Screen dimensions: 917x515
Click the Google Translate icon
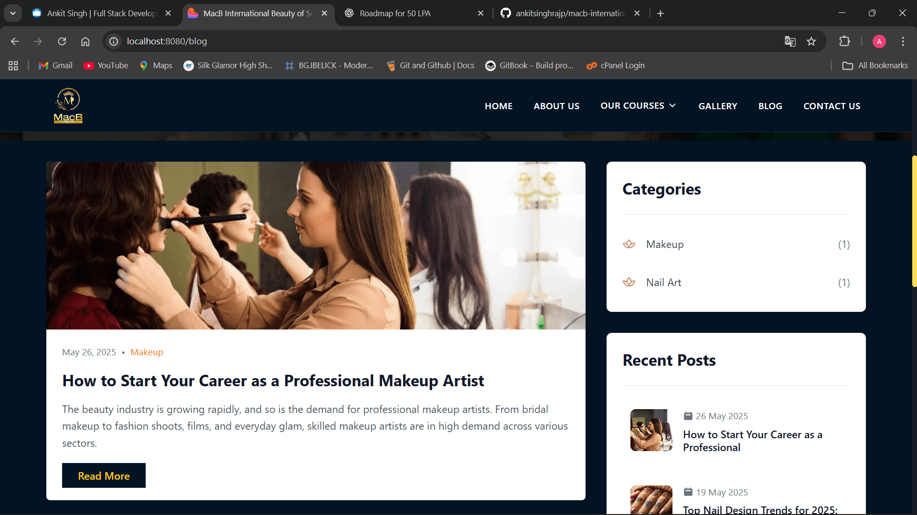click(790, 41)
